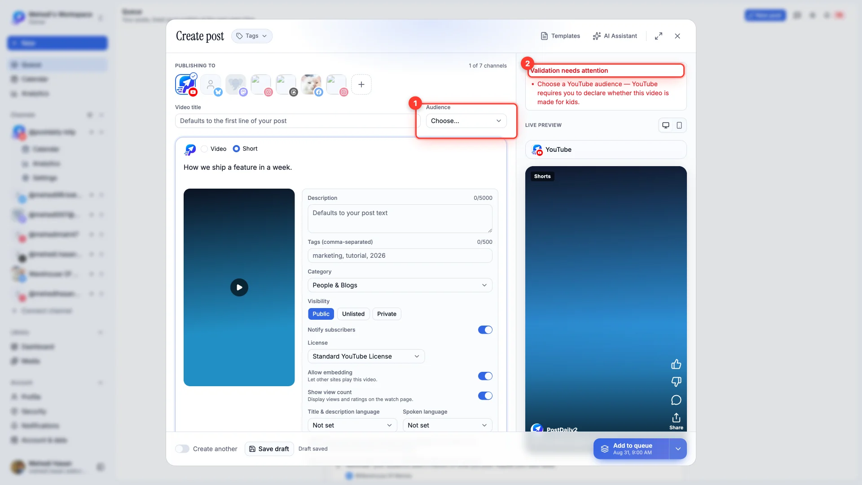Image resolution: width=862 pixels, height=485 pixels.
Task: Open the Add to queue options chevron
Action: coord(678,449)
